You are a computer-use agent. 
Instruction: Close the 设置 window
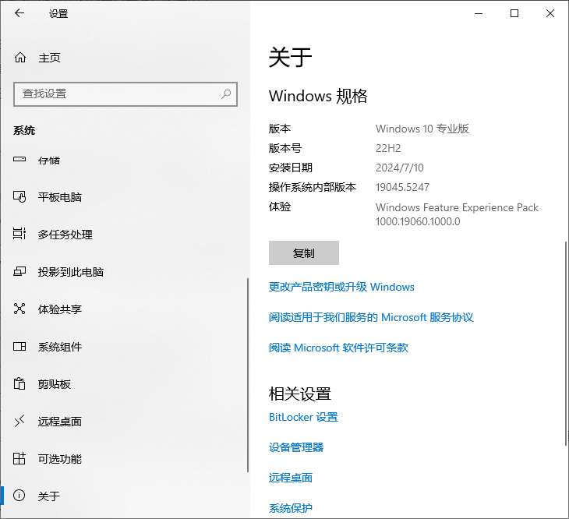[550, 13]
